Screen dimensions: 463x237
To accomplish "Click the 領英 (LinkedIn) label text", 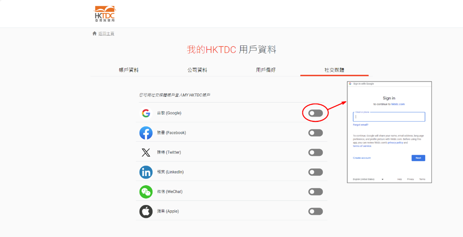I will click(x=170, y=172).
